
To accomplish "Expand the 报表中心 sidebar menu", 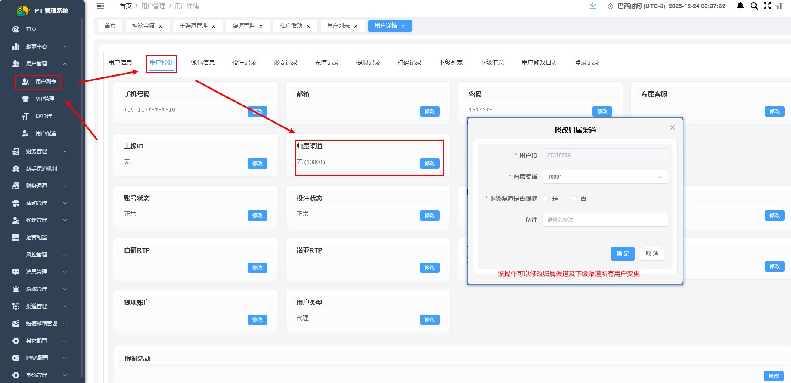I will pos(40,46).
